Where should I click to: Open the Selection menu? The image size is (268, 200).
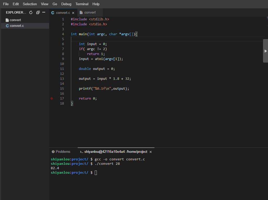(30, 4)
